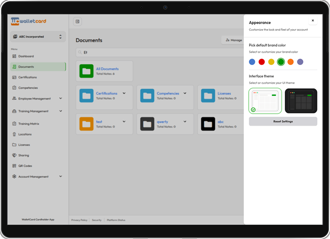330x239 pixels.
Task: Click the Employee Management people icon
Action: (14, 98)
